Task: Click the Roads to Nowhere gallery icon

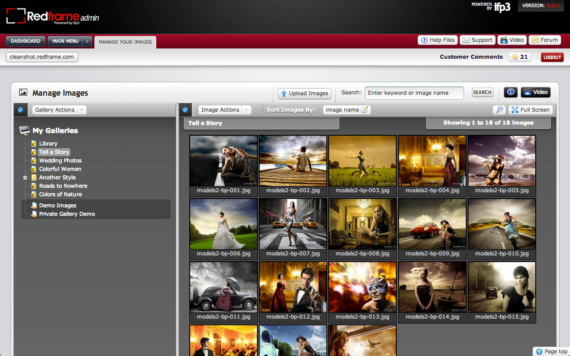Action: coord(33,186)
